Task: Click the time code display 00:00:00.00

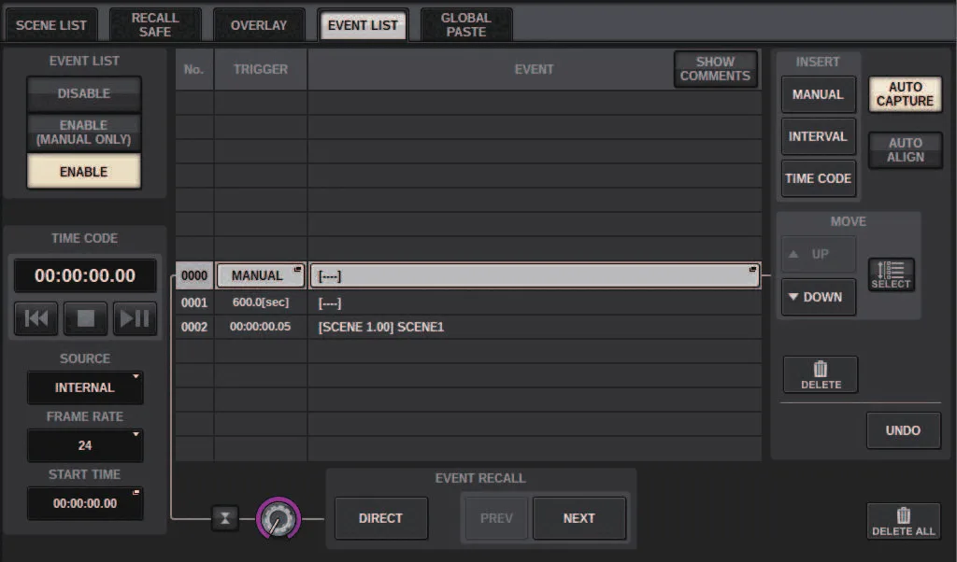Action: (x=85, y=275)
